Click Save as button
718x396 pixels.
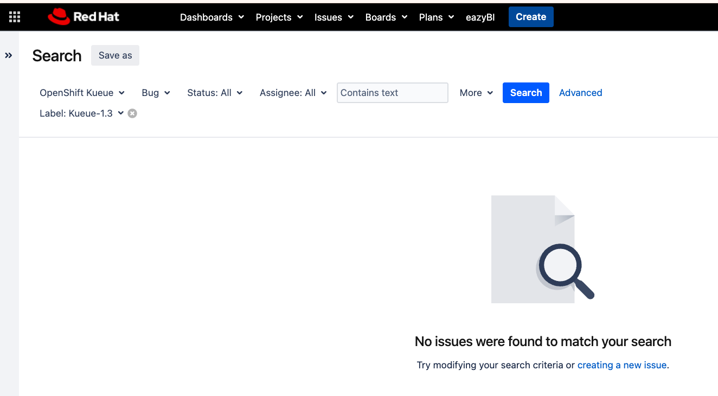[115, 55]
